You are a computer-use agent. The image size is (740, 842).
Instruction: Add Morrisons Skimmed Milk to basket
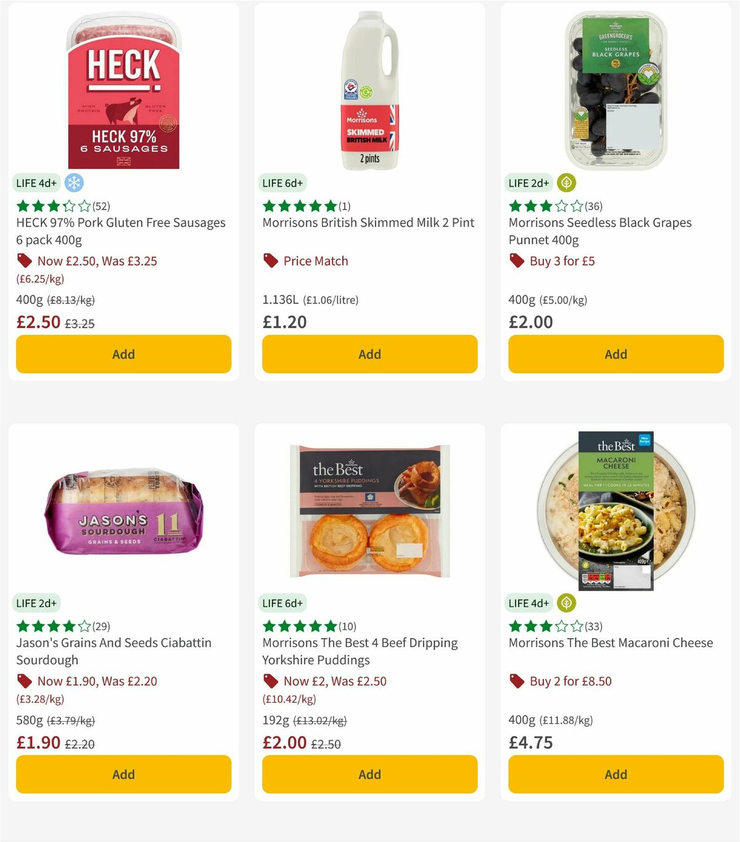click(x=369, y=354)
